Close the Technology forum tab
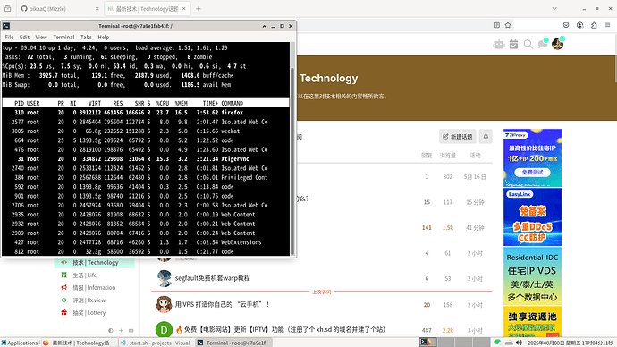The height and width of the screenshot is (347, 617). pos(184,9)
